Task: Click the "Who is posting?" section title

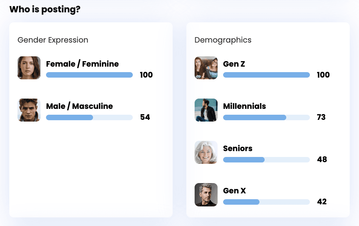Action: click(45, 9)
